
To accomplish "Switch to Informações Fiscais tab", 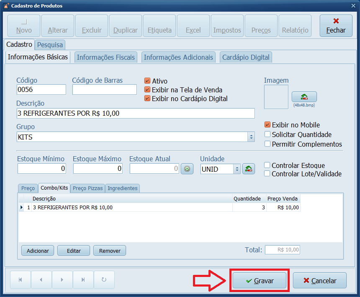I will (106, 58).
